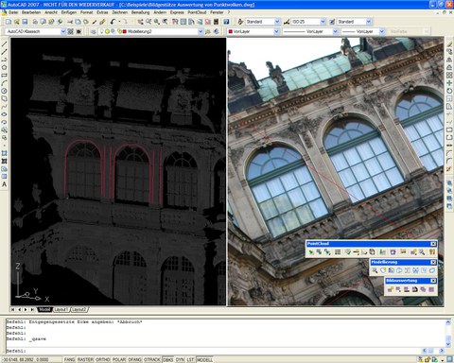The height and width of the screenshot is (363, 454).
Task: Click the workspace settings gear icon
Action: 71,31
